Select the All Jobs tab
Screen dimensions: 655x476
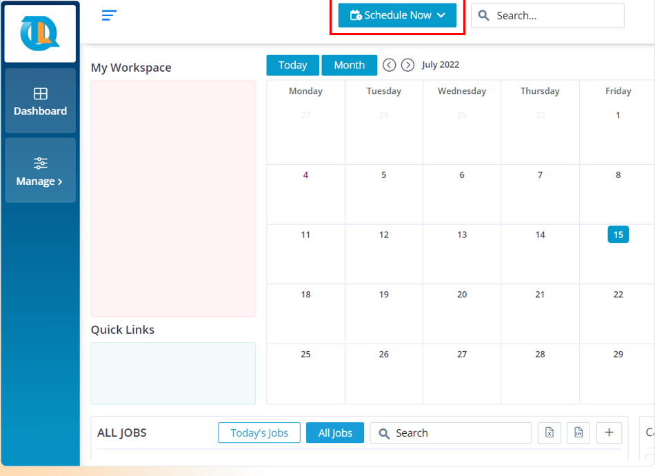(335, 433)
